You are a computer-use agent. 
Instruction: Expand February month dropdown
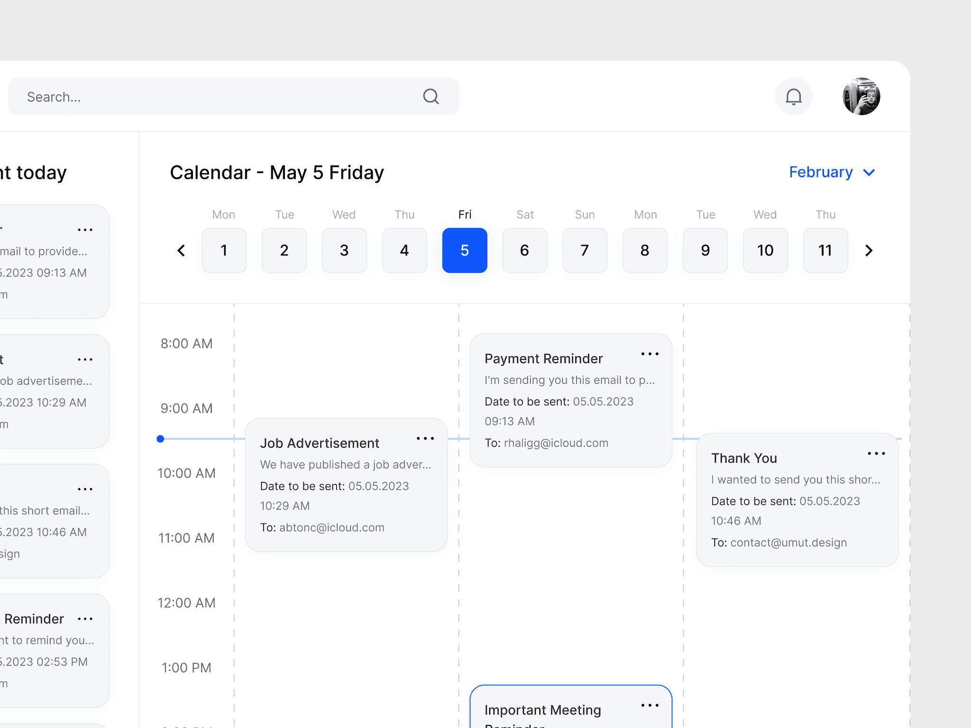[833, 172]
